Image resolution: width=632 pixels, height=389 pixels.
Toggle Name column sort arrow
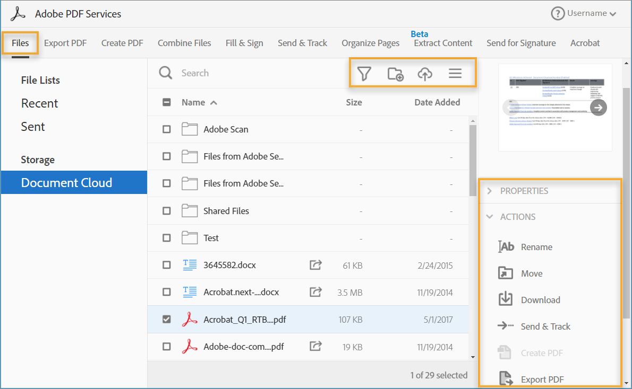[x=213, y=103]
